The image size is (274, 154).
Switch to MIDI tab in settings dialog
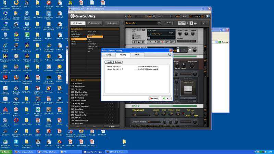pos(137,55)
